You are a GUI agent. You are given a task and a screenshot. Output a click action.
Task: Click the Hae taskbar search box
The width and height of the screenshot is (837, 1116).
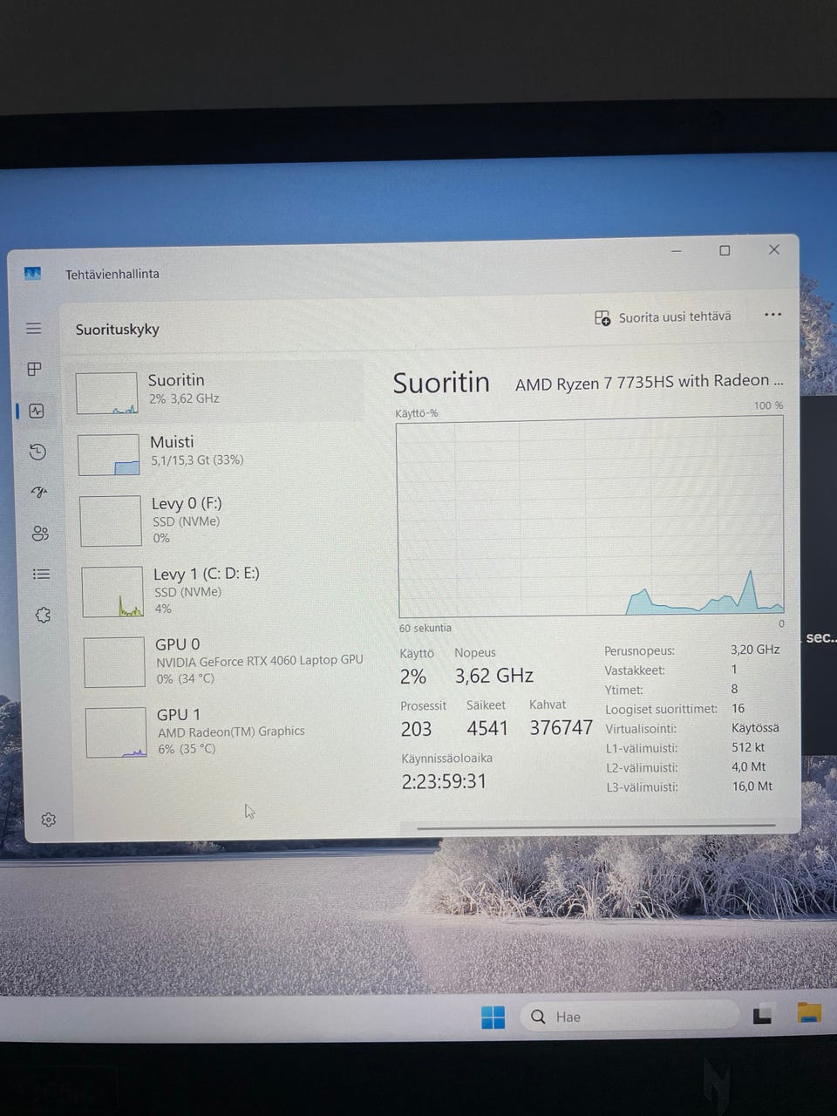(x=629, y=1017)
